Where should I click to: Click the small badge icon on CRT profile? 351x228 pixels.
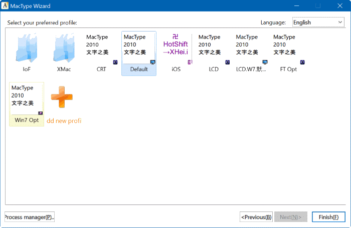(115, 62)
